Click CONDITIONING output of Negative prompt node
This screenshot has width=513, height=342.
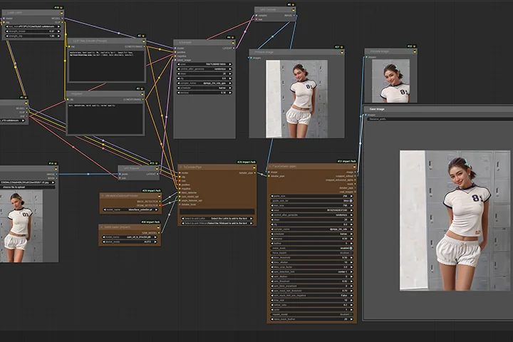(x=143, y=99)
